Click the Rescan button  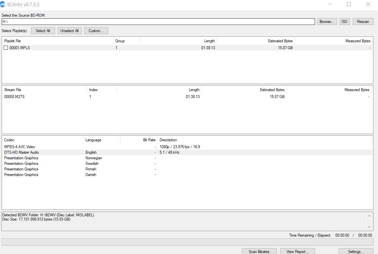pyautogui.click(x=363, y=21)
